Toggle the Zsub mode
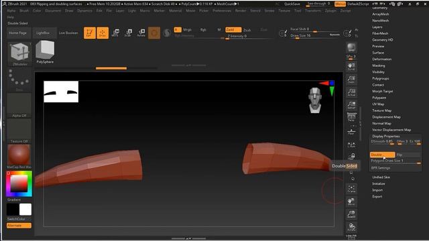The height and width of the screenshot is (241, 429). point(247,29)
